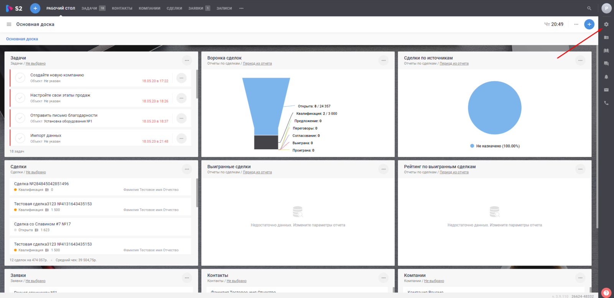Open 'Период из отчета' selector for Выигранные сделки

[x=257, y=172]
